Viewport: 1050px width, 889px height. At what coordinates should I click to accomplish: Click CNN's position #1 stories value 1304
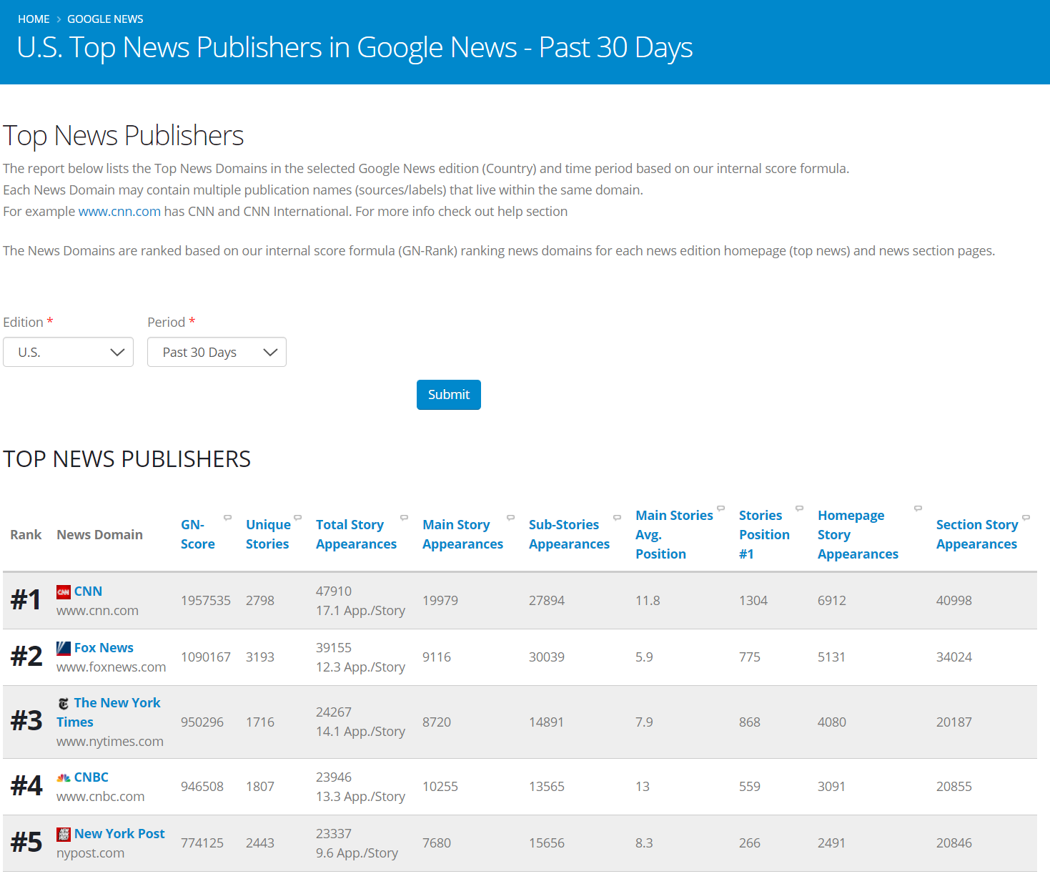(753, 601)
